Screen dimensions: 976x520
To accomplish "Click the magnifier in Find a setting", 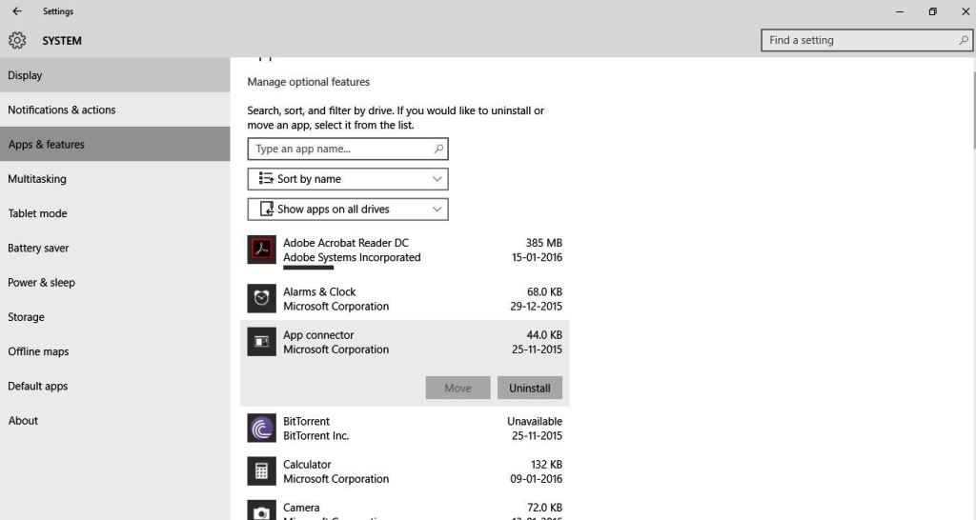I will [963, 40].
